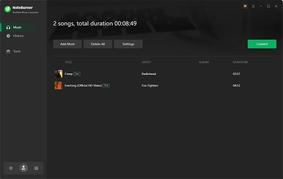This screenshot has height=179, width=283.
Task: Select the Music sidebar tab
Action: (23, 27)
